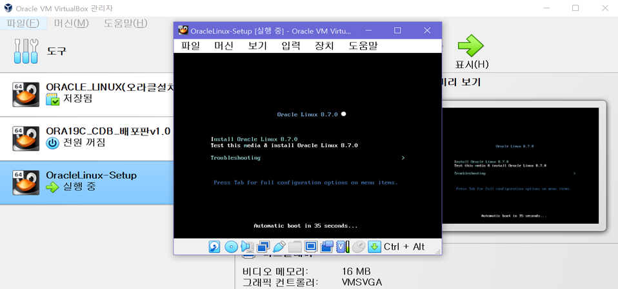Click the ORA19C_CDB VM penguin icon
This screenshot has height=289, width=618.
26,139
